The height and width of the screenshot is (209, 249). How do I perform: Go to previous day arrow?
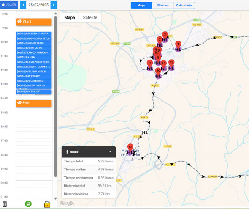(23, 5)
